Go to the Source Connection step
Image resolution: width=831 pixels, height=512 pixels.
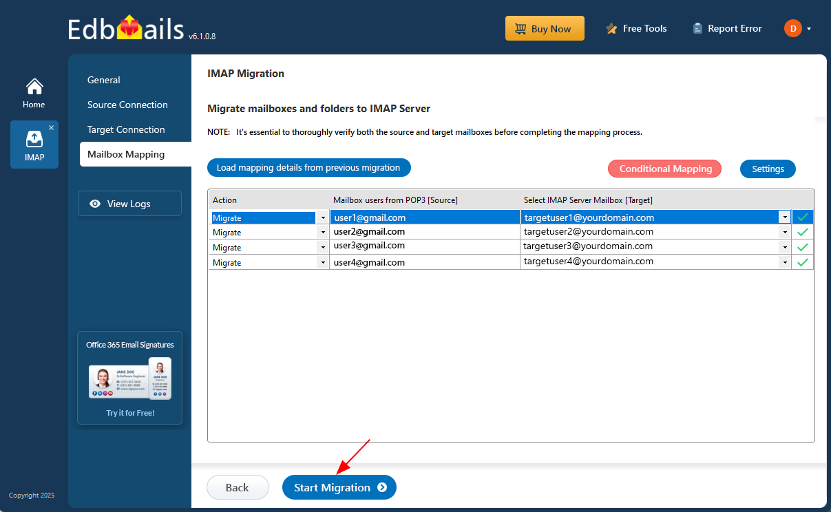click(127, 105)
